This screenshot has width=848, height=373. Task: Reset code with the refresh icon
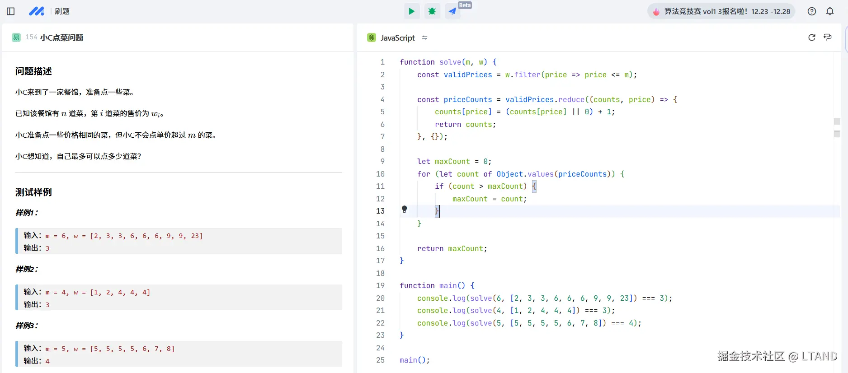point(812,37)
